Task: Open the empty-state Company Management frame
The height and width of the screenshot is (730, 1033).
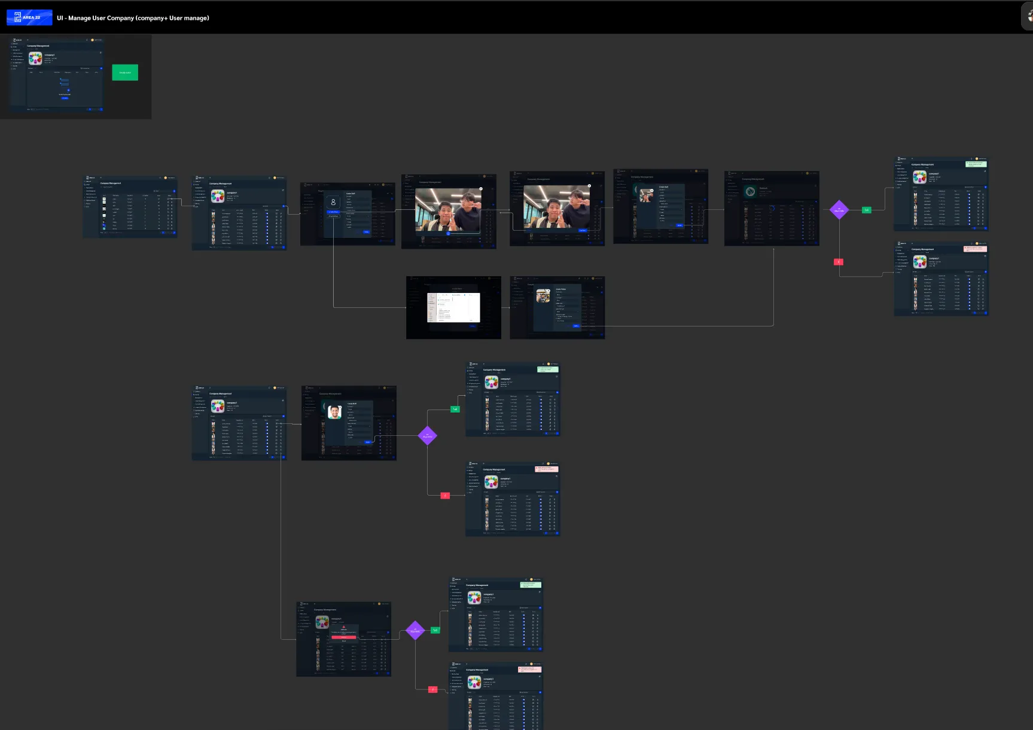Action: [56, 75]
